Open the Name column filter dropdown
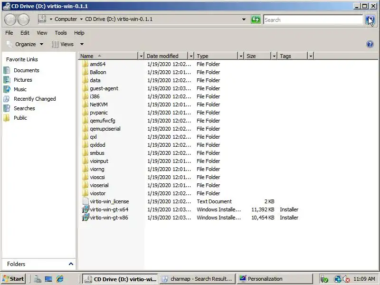380x285 pixels. (x=141, y=56)
